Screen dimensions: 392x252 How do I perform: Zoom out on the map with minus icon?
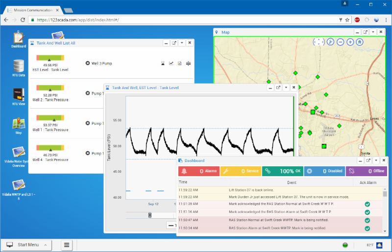(341, 42)
